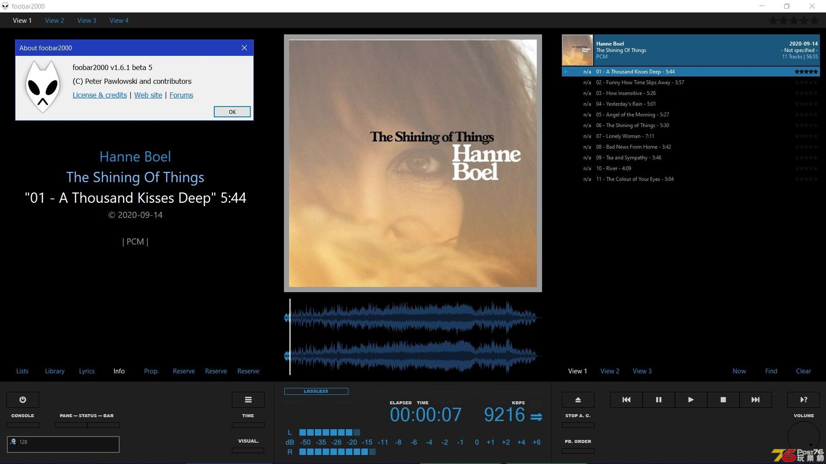
Task: Select track 03 - How Insensitive
Action: [691, 93]
